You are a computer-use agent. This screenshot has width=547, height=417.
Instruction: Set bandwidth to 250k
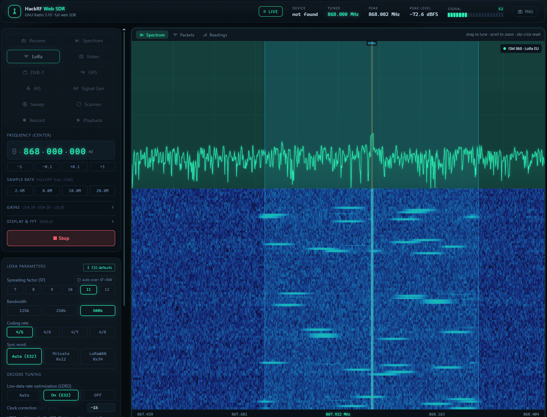(x=61, y=311)
